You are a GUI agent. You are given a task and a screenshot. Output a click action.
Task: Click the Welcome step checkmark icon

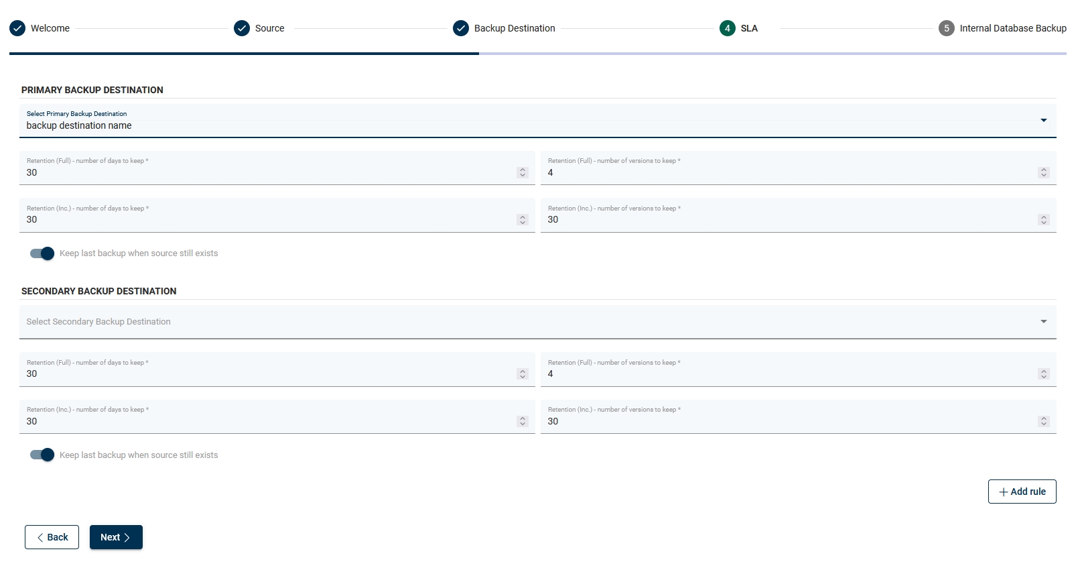point(18,28)
